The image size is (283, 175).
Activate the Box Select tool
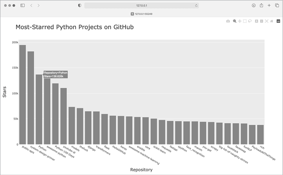point(245,21)
